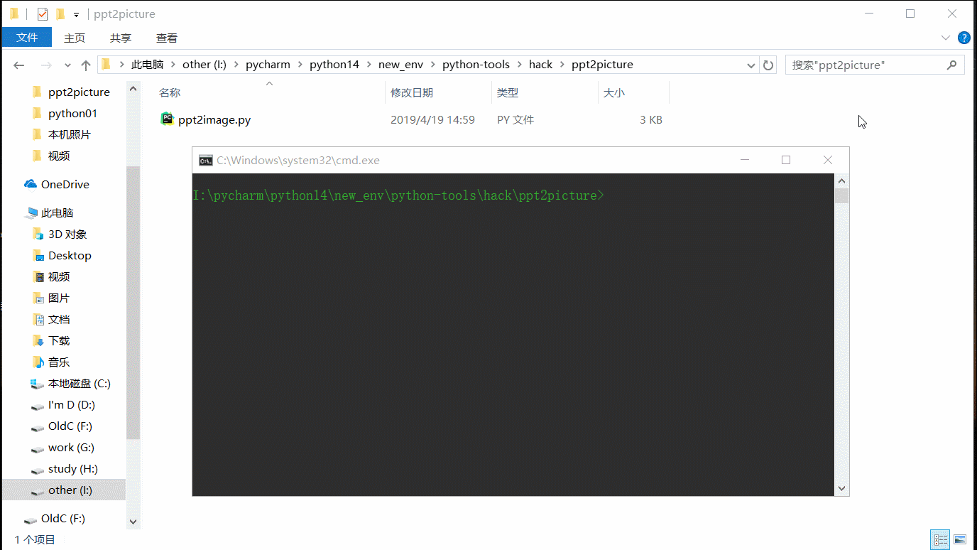977x550 pixels.
Task: Navigate to python-tools via breadcrumb link
Action: point(476,64)
